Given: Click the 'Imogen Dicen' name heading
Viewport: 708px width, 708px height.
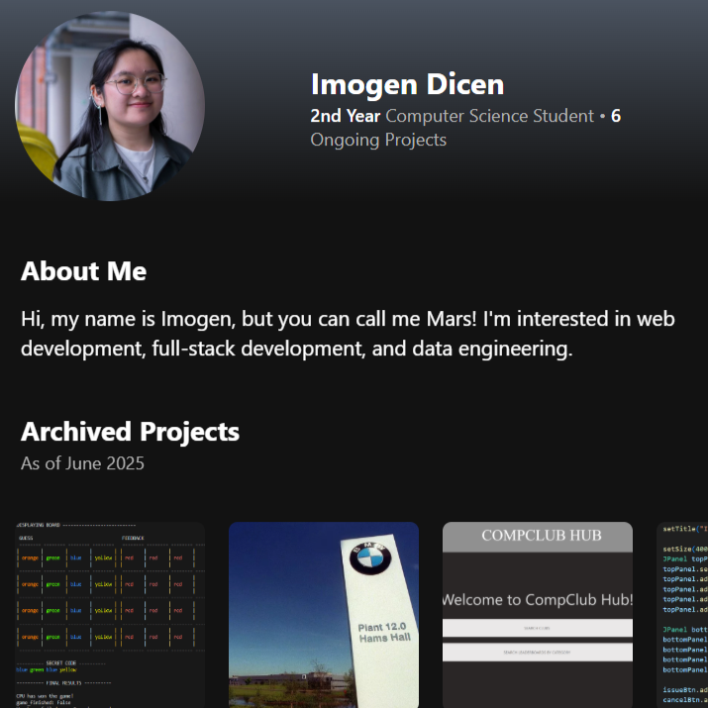Looking at the screenshot, I should (407, 84).
